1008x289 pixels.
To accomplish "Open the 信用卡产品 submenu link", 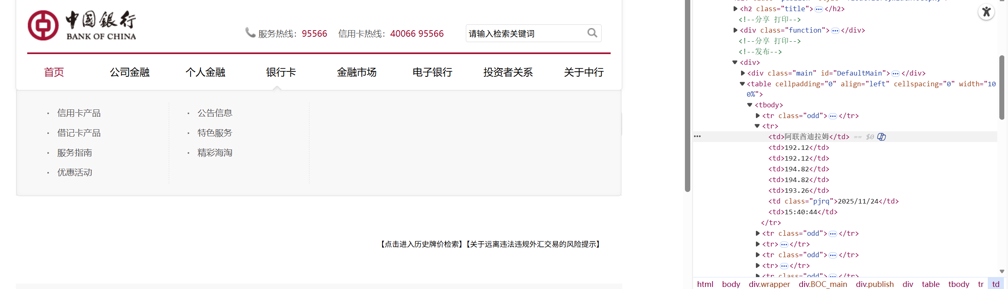I will click(79, 113).
